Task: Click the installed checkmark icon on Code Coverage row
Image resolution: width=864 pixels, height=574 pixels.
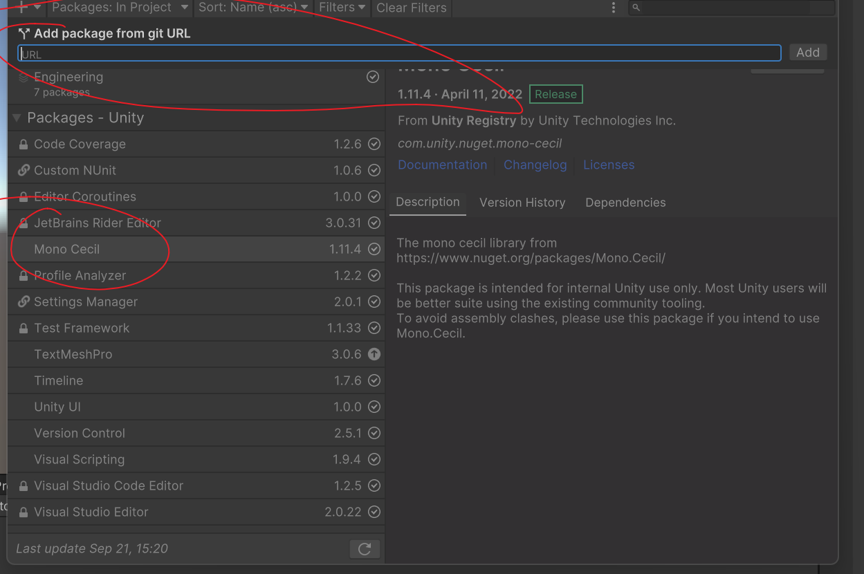Action: [x=374, y=144]
